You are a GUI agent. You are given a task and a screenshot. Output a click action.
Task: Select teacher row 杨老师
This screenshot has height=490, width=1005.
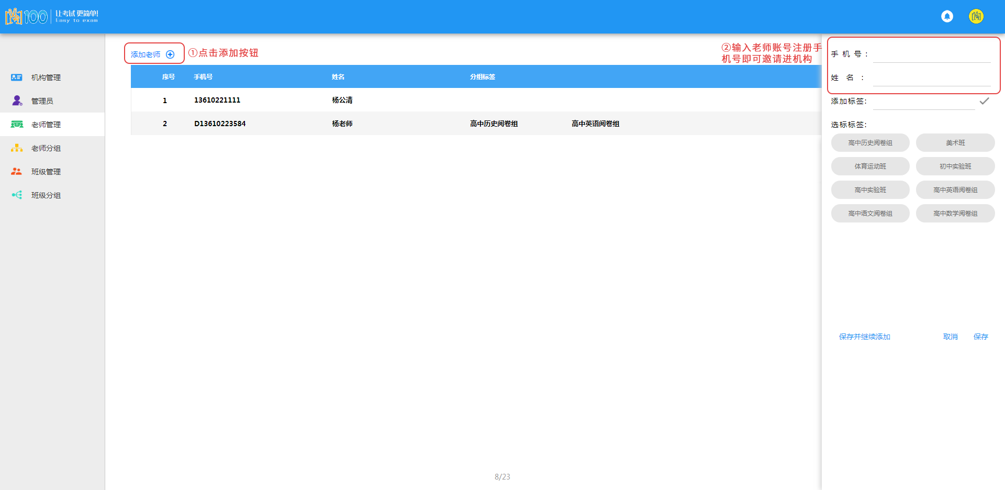pos(342,124)
